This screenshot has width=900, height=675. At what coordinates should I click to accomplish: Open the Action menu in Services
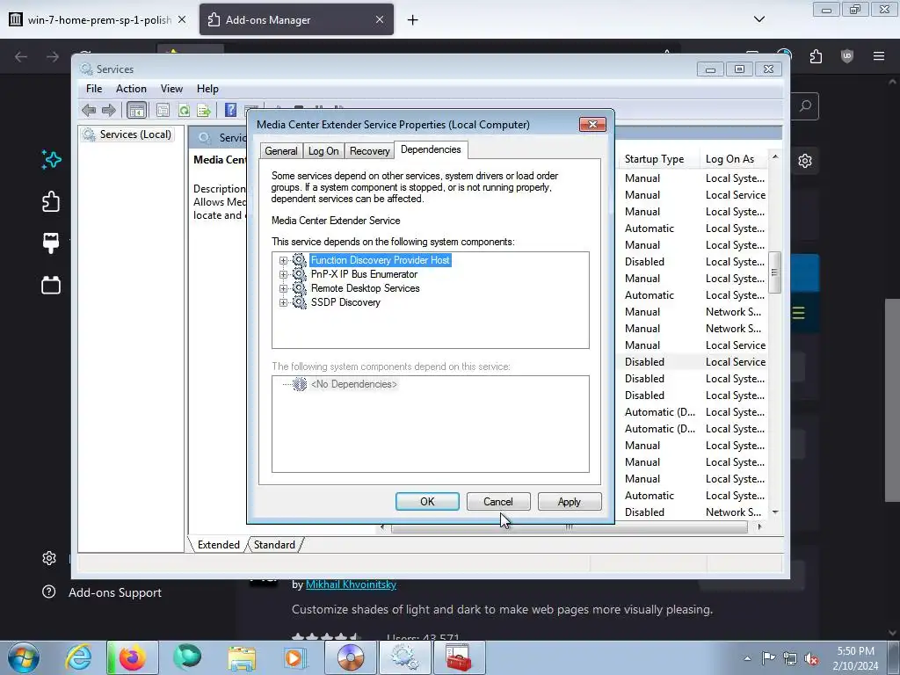[x=131, y=89]
